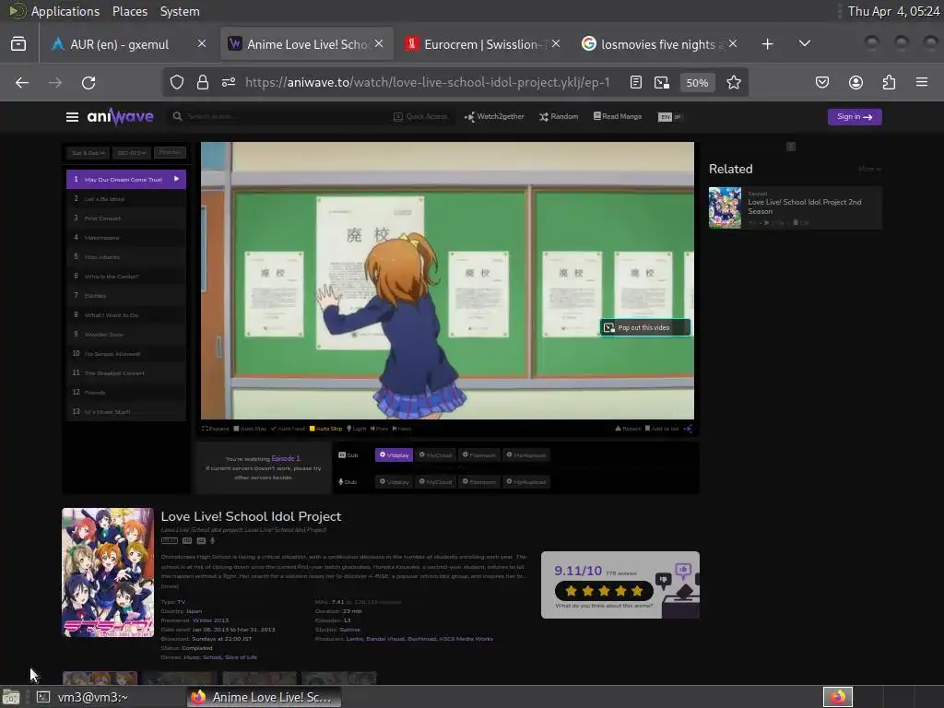Focus the Search anime input field
This screenshot has width=944, height=708.
click(277, 116)
